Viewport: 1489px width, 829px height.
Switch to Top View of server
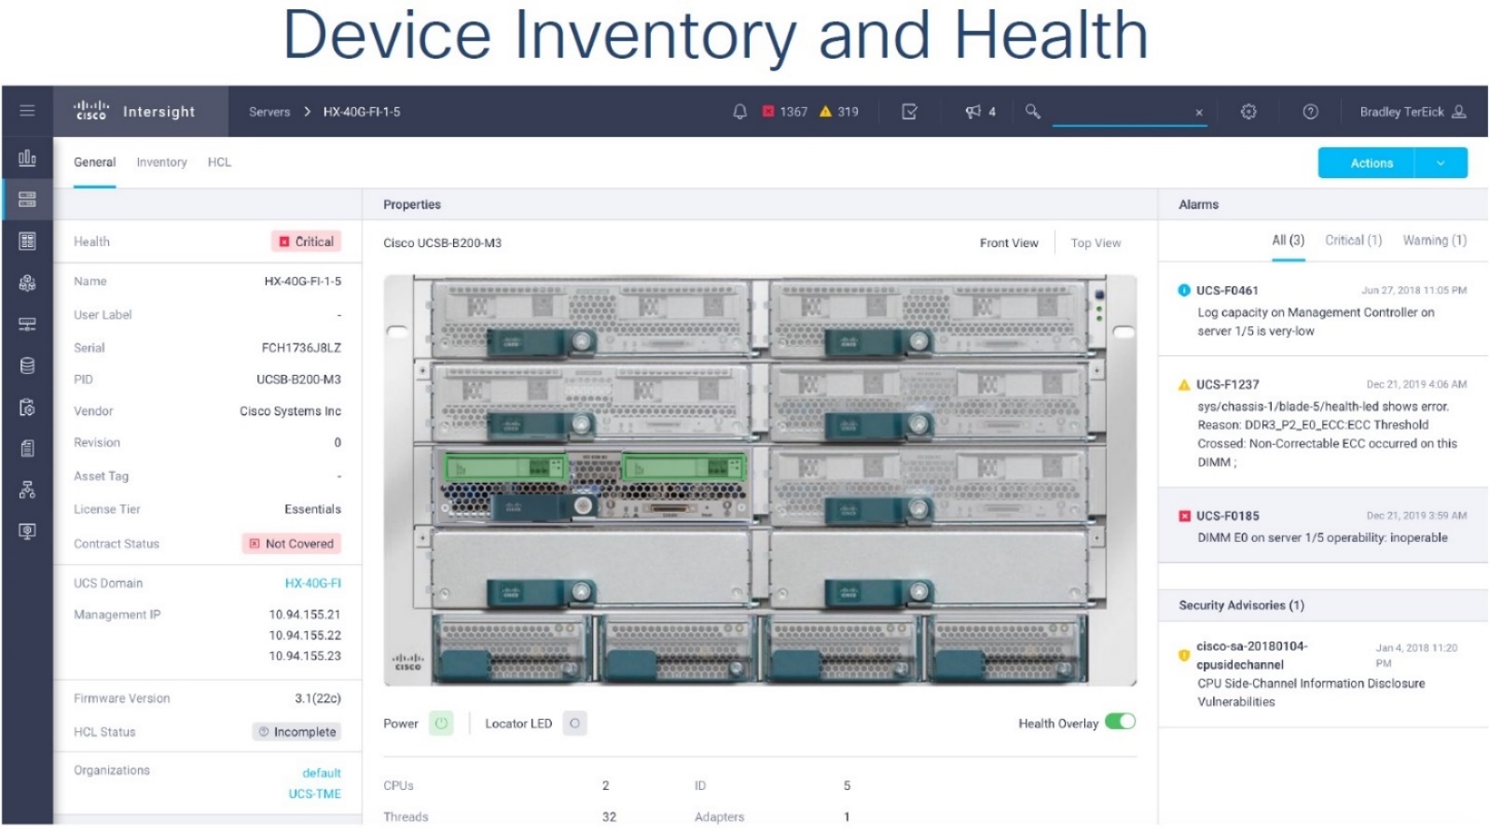[1096, 242]
